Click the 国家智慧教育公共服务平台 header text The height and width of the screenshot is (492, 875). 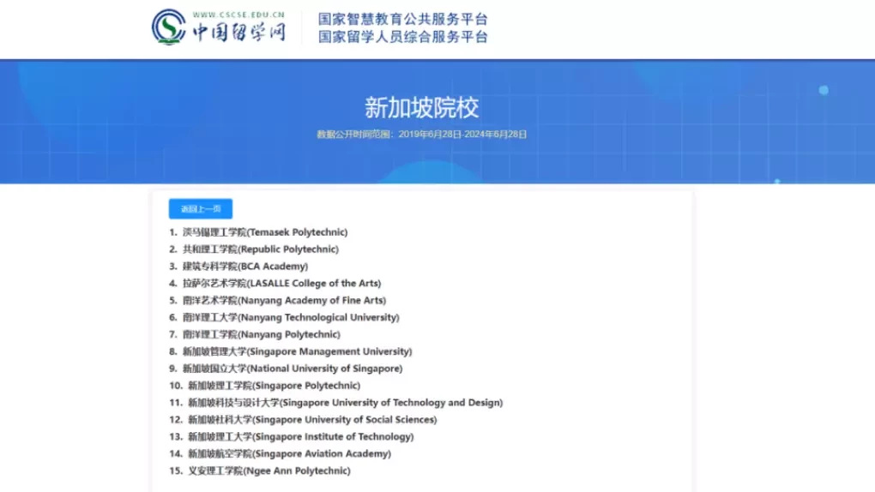(403, 19)
